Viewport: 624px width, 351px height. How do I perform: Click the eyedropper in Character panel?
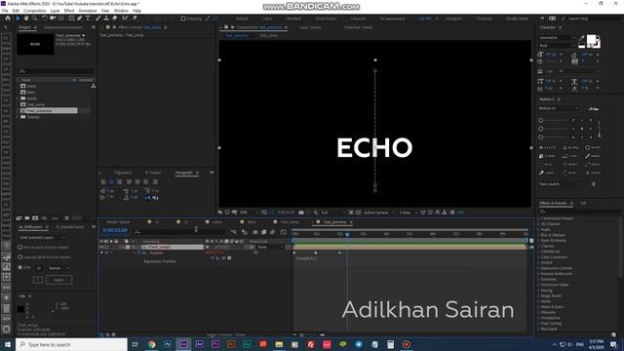[582, 38]
